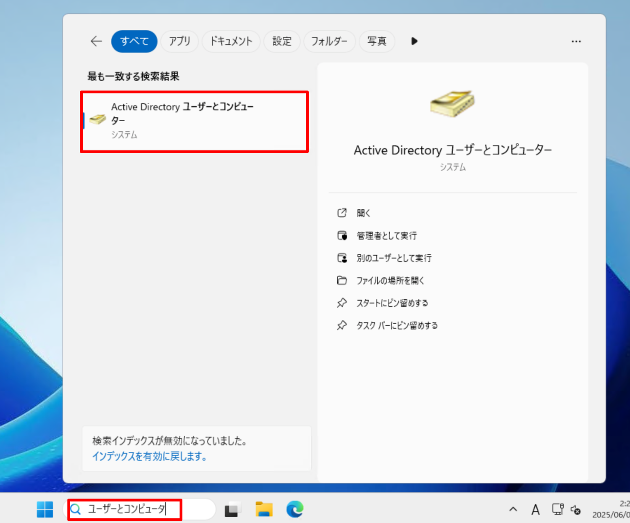Select the すべて filter tab

pyautogui.click(x=134, y=41)
